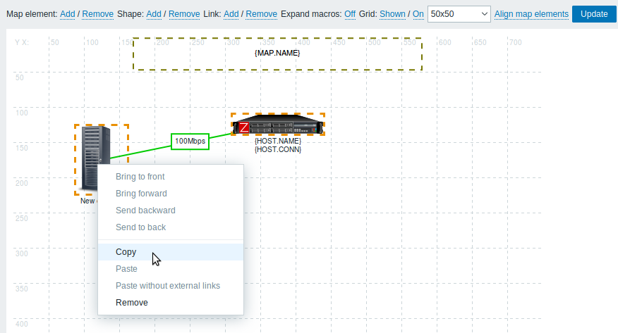Screen dimensions: 618x333
Task: Select the Zabbix rack server icon
Action: coord(278,124)
